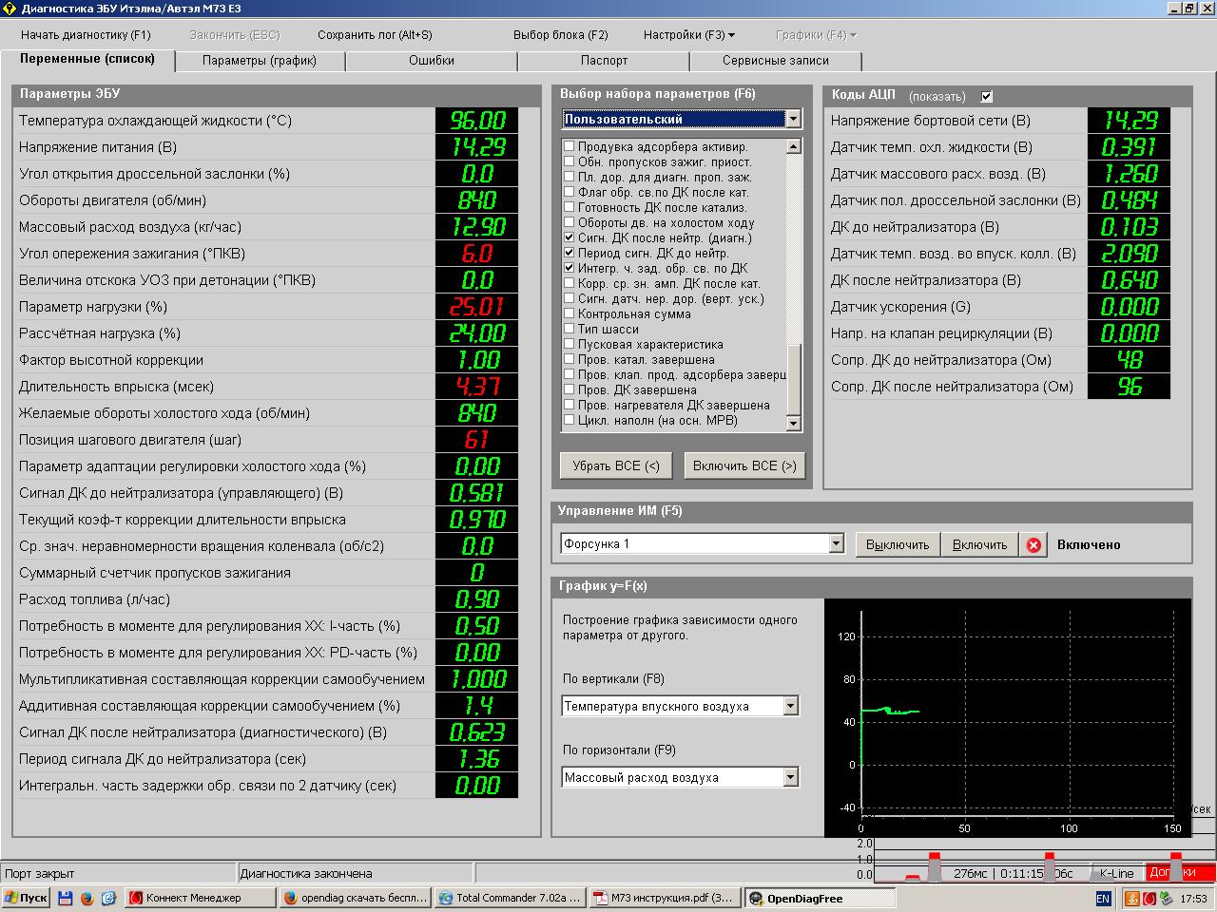This screenshot has height=912, width=1217.
Task: Click the red X button beside Включить
Action: pyautogui.click(x=1033, y=545)
